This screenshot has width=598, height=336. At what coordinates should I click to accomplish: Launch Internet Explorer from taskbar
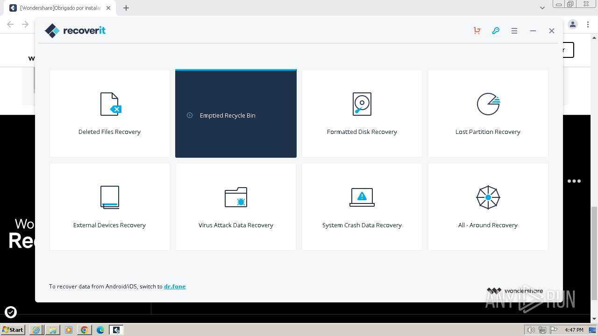tap(36, 330)
